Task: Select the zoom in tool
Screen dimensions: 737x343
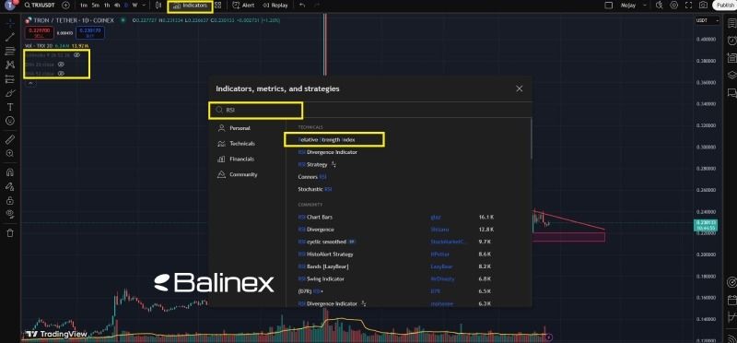Action: [x=10, y=153]
